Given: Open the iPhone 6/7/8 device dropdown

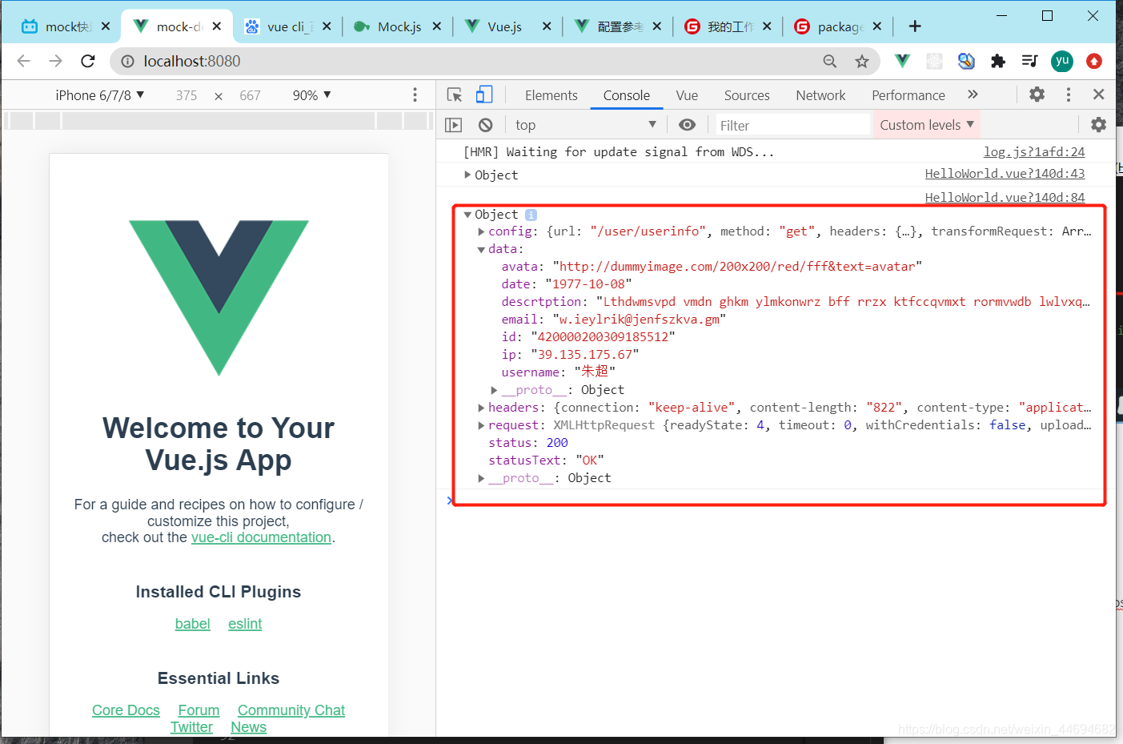Looking at the screenshot, I should 100,95.
